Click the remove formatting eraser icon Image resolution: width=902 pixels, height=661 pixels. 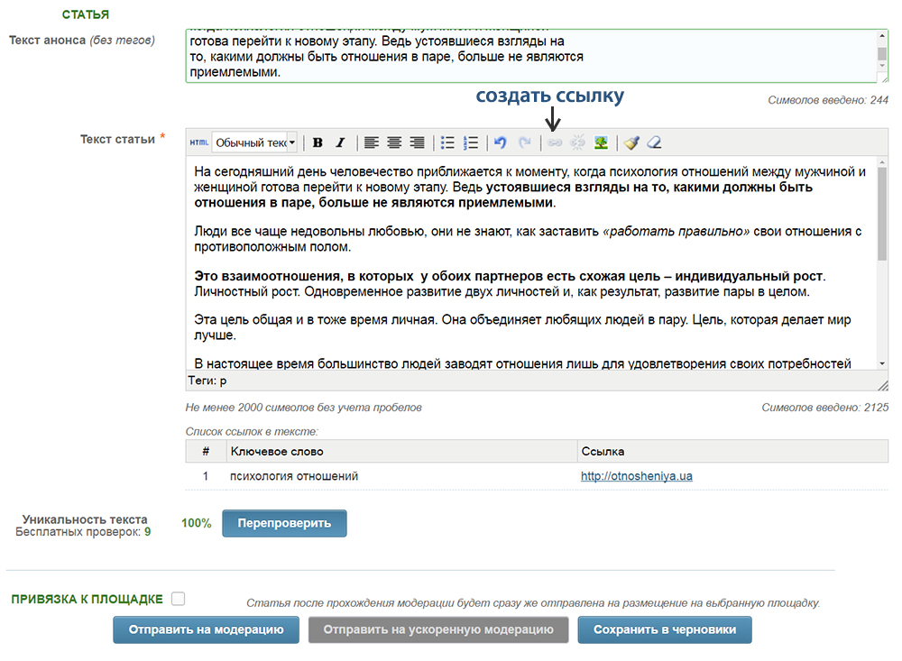click(x=654, y=142)
